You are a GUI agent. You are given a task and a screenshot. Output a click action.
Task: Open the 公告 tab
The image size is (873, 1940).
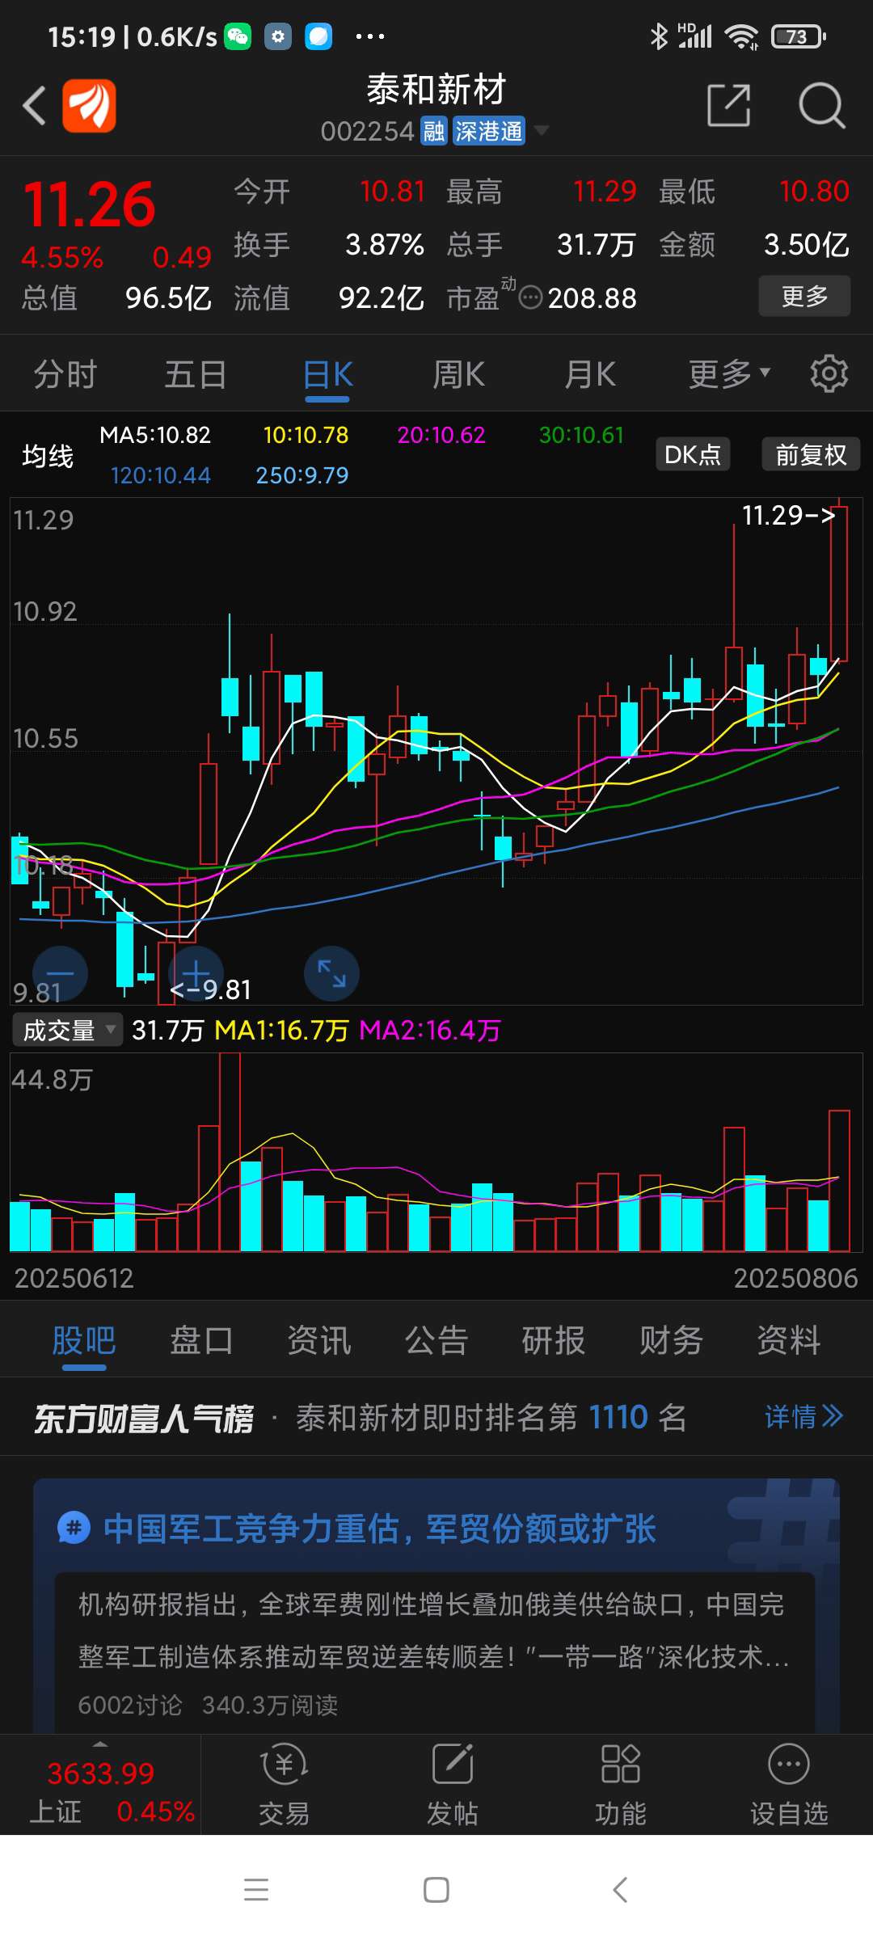click(x=436, y=1340)
